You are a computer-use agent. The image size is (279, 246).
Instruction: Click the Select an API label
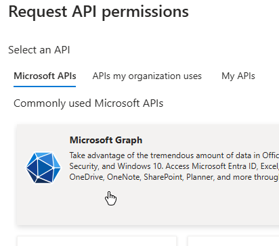pyautogui.click(x=39, y=50)
